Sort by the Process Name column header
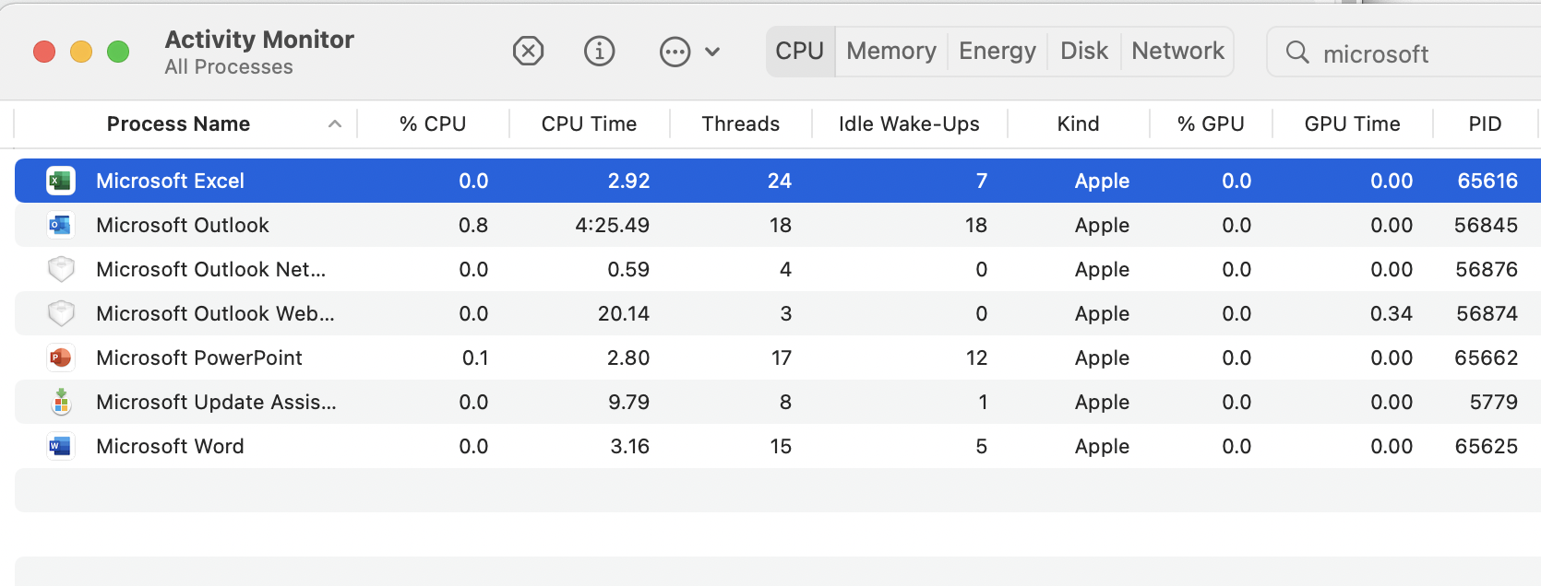This screenshot has height=586, width=1541. tap(179, 123)
